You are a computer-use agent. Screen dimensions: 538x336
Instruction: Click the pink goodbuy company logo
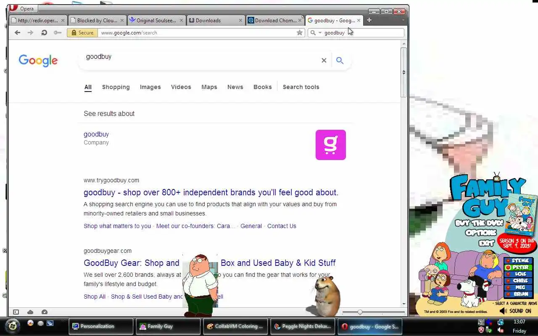click(x=331, y=145)
